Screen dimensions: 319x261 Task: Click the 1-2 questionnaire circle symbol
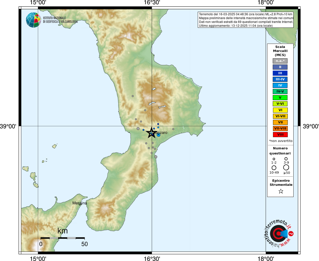274,159
